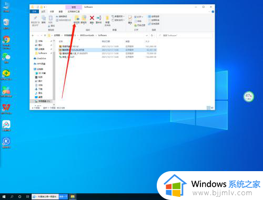Click the Paste shortcut item

63,20
